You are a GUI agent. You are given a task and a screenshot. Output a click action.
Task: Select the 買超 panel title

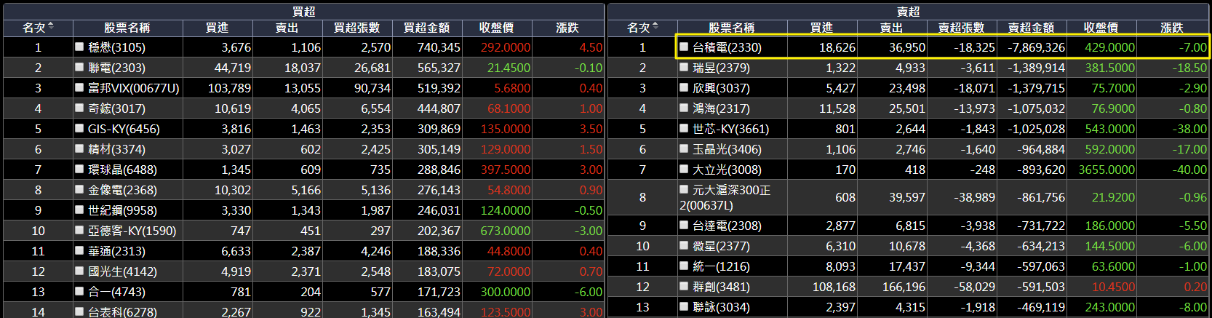pos(303,12)
